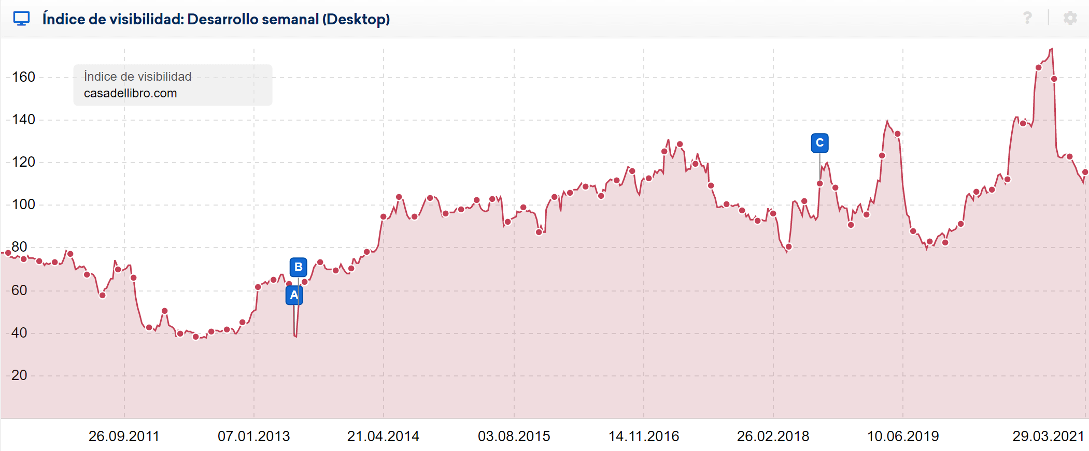
Task: Select event pin B on the chart
Action: (x=298, y=267)
